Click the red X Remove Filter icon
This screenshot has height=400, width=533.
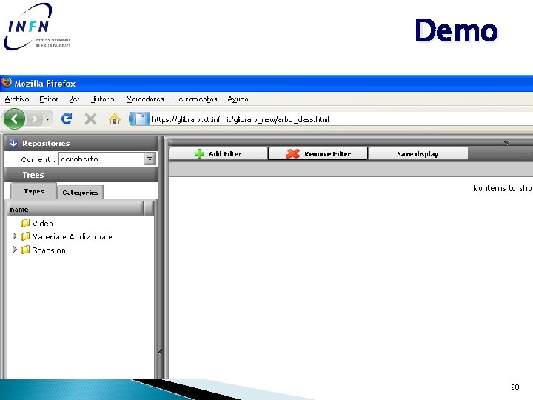292,154
